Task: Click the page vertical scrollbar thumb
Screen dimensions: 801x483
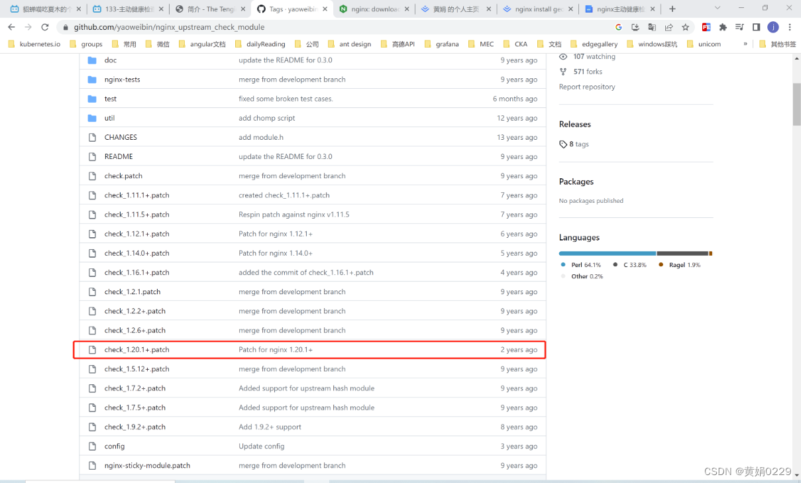Action: tap(796, 104)
